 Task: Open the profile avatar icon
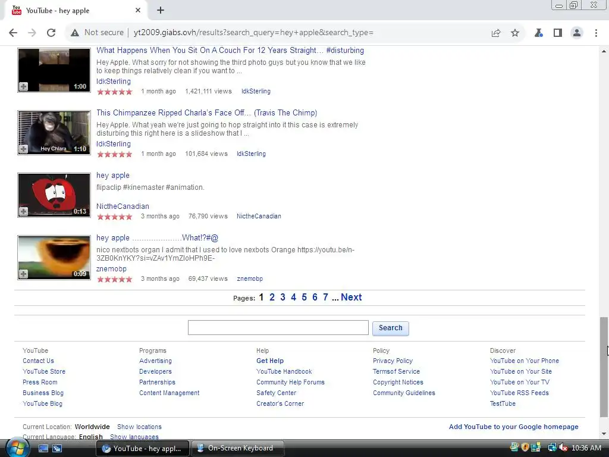tap(577, 33)
